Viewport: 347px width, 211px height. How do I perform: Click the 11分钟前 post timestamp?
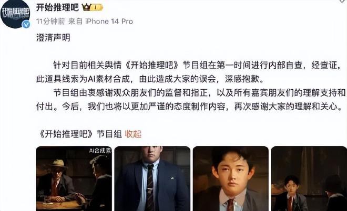click(50, 22)
